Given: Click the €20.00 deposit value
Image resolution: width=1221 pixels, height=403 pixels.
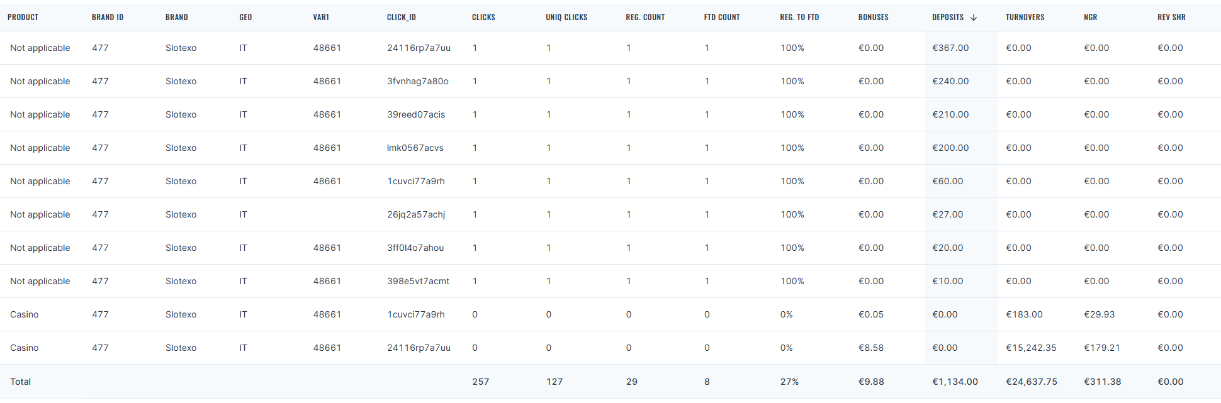Looking at the screenshot, I should (948, 248).
